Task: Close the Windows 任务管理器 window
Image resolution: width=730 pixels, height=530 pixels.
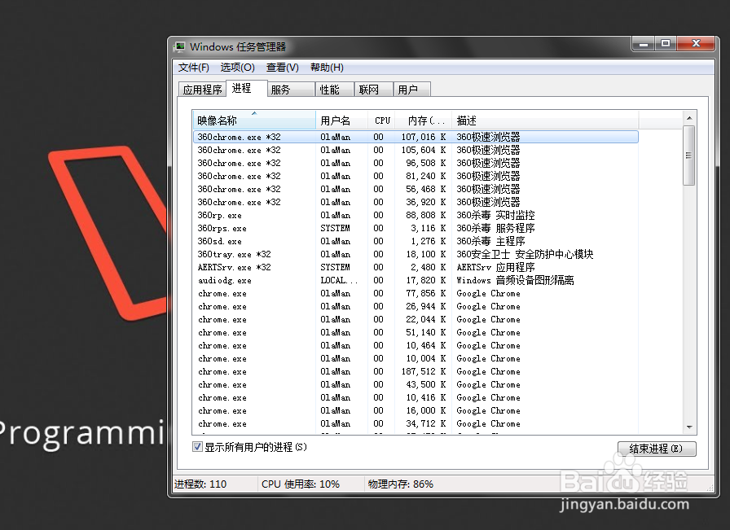Action: click(x=696, y=44)
